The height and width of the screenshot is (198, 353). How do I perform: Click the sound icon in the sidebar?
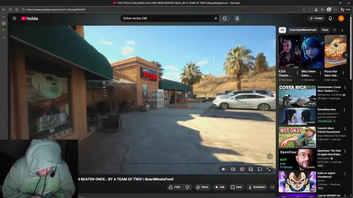point(4,24)
